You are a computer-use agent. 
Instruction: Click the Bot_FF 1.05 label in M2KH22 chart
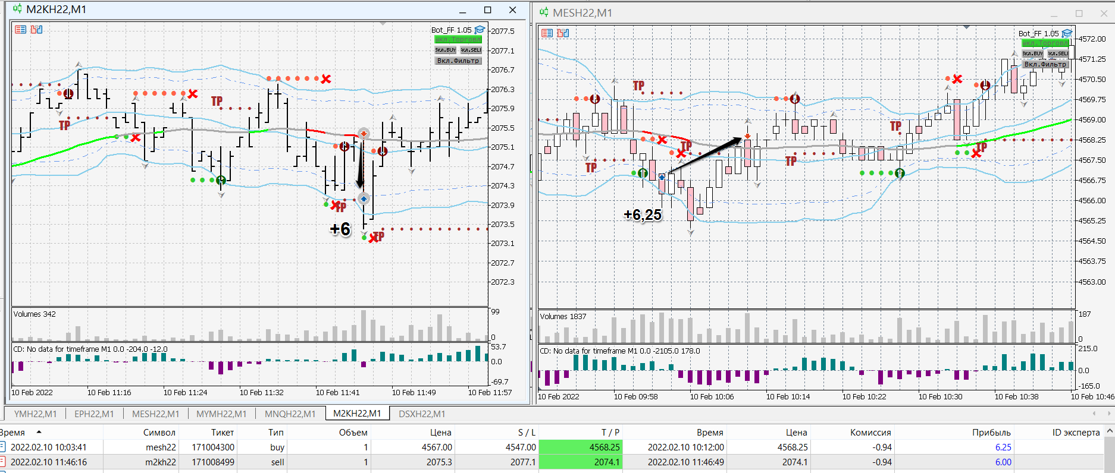(x=451, y=30)
